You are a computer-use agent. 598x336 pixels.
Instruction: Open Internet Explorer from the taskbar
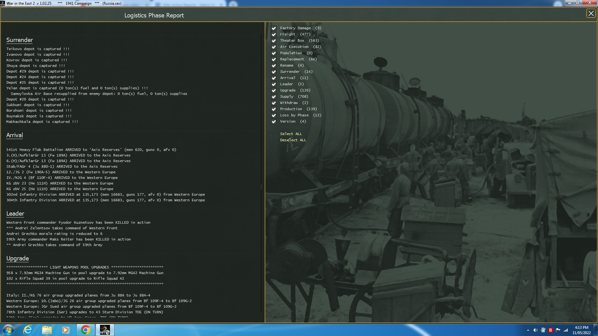(28, 330)
